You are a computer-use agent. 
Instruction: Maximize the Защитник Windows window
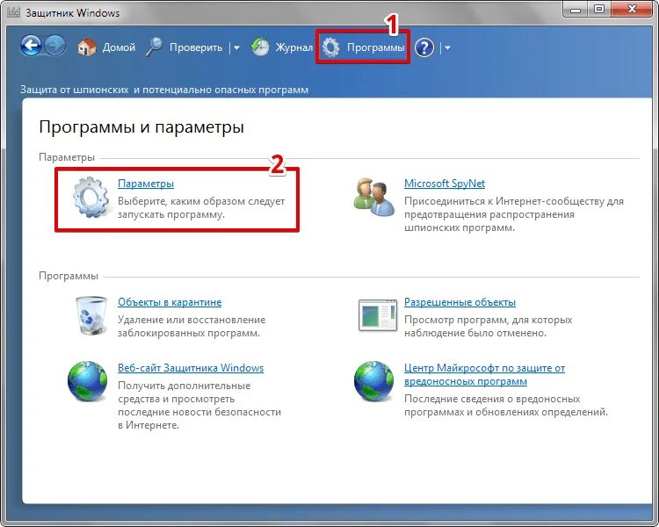tap(599, 10)
